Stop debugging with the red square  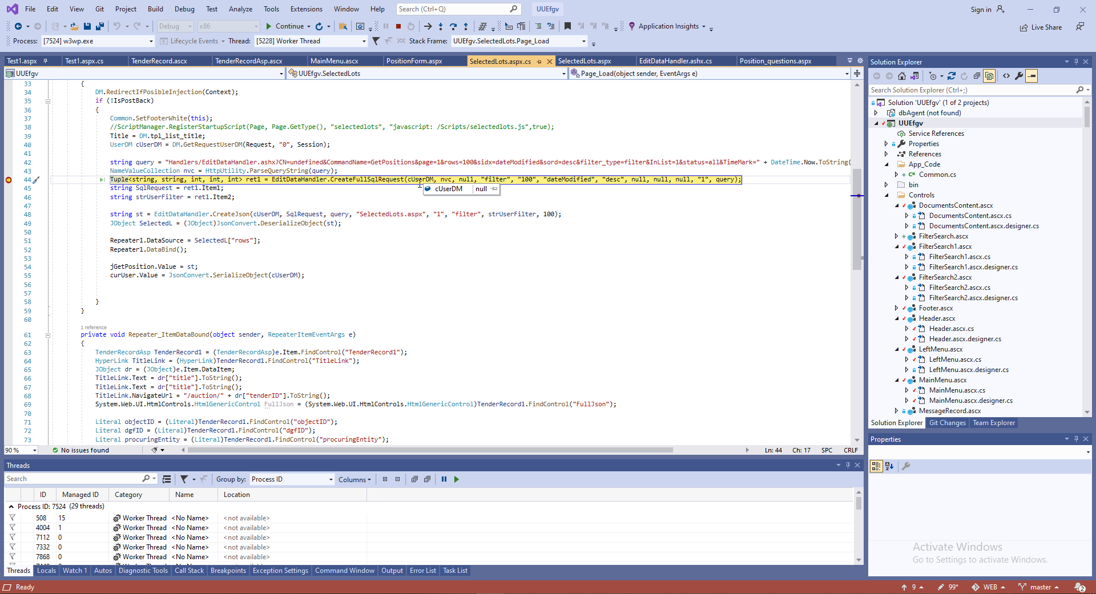click(x=398, y=26)
